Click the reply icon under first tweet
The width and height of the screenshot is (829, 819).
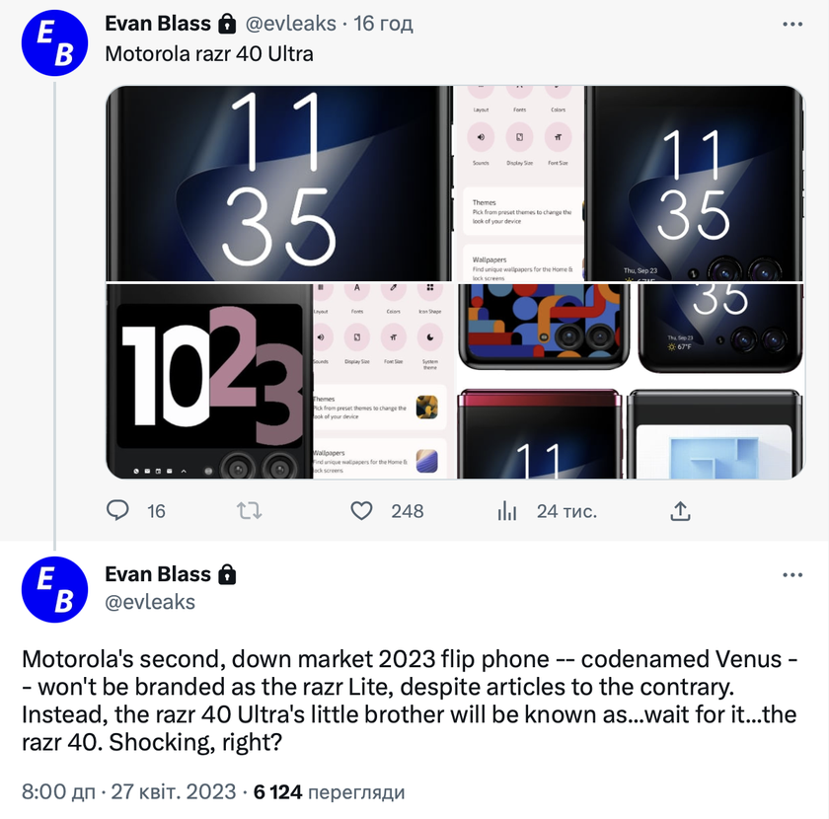coord(118,510)
